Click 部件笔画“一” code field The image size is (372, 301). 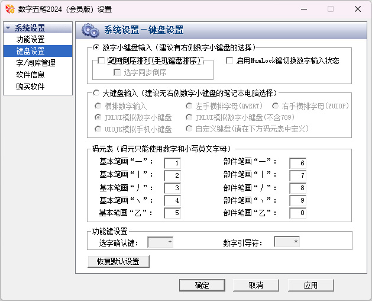click(x=297, y=163)
